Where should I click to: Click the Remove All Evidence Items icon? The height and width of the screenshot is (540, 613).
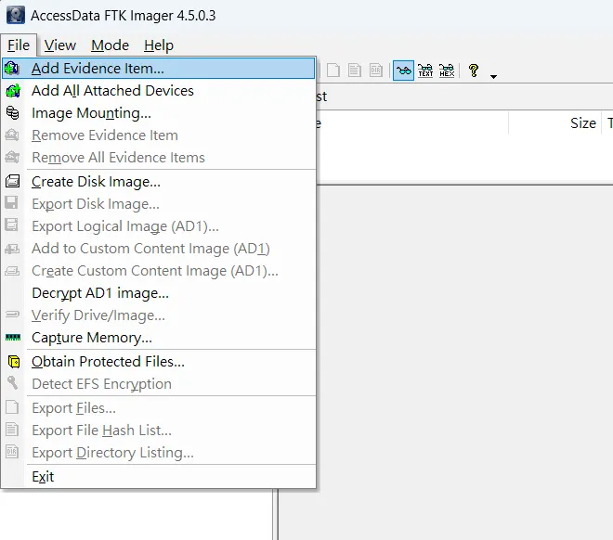click(x=12, y=158)
